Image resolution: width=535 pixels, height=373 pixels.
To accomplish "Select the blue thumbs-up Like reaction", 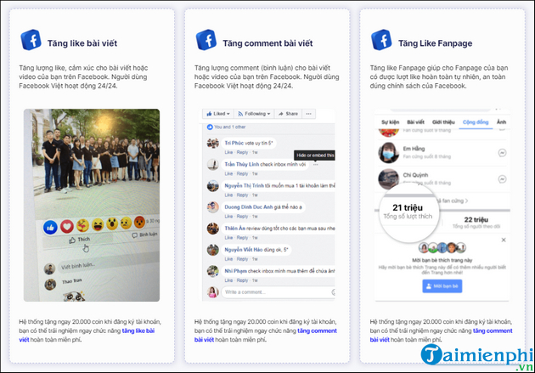I will pyautogui.click(x=50, y=227).
